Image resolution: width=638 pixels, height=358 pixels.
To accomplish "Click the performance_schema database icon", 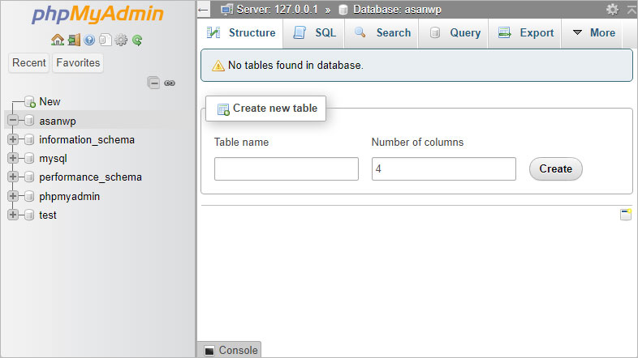I will point(29,177).
